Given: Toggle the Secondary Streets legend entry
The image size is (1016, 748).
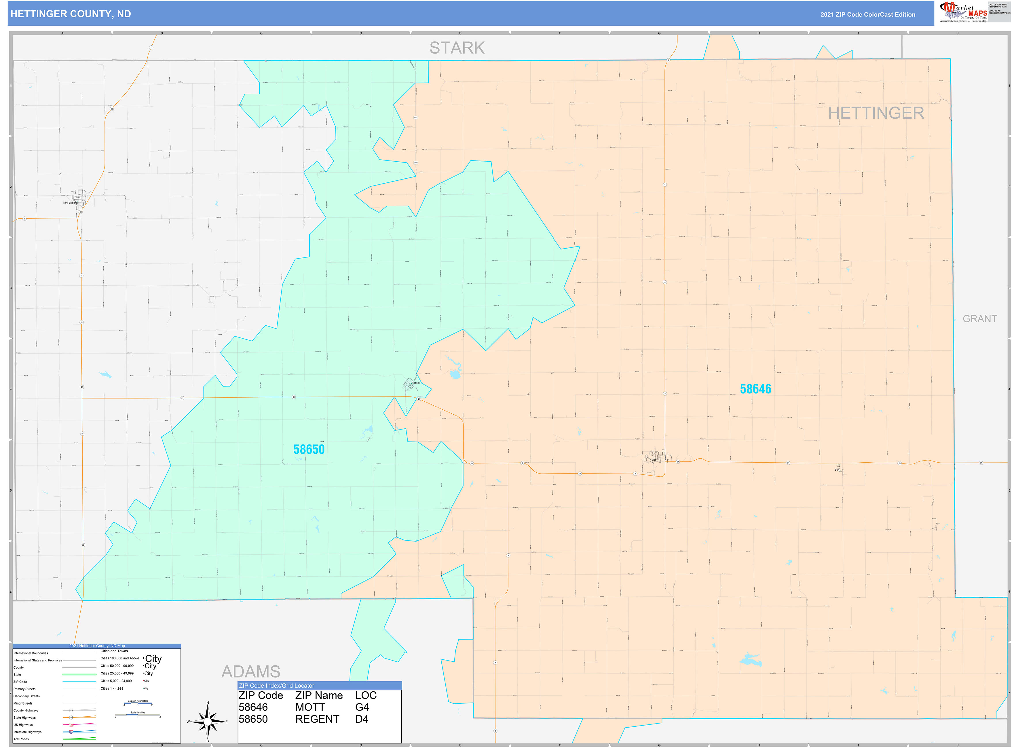Looking at the screenshot, I should pos(26,696).
